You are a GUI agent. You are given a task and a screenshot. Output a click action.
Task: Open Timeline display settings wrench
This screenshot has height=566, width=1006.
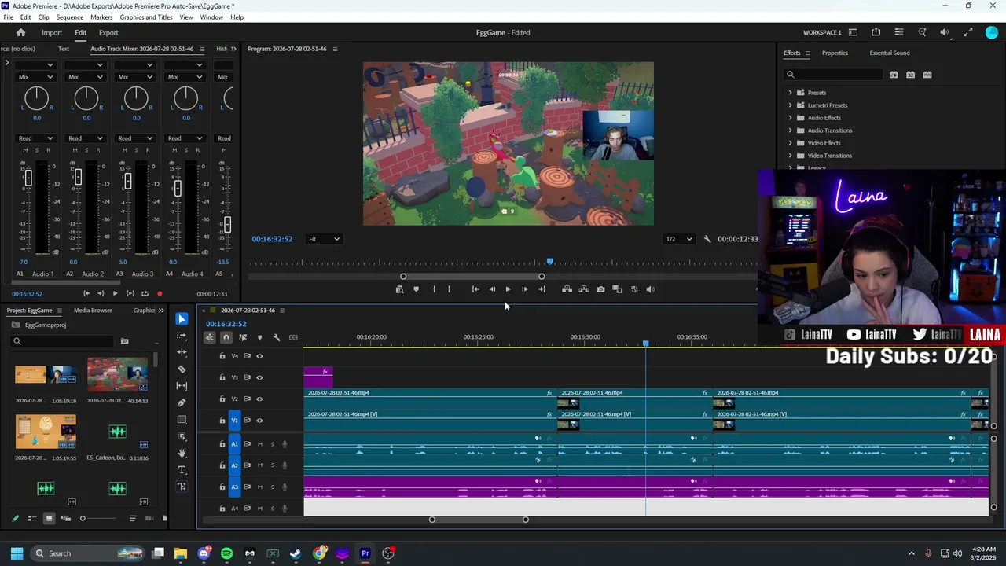tap(277, 337)
